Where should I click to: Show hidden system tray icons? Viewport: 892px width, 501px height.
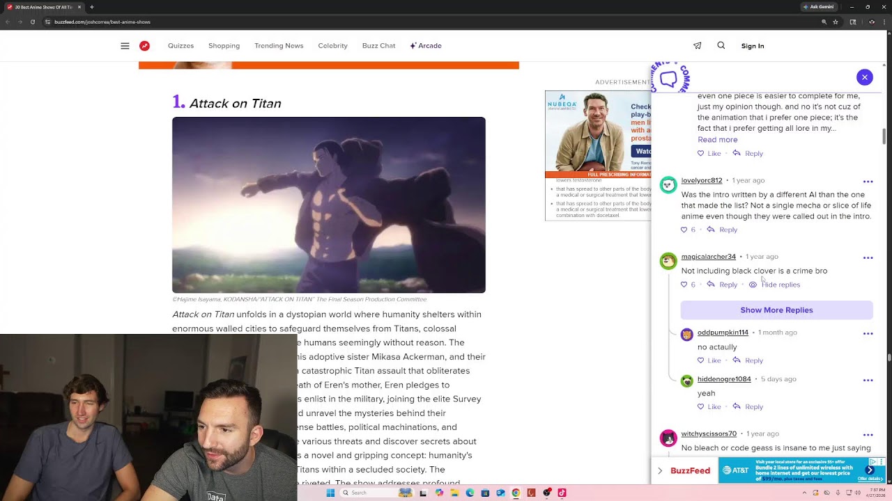805,493
